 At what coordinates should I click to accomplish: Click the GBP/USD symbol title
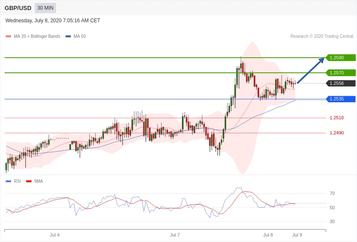point(18,8)
